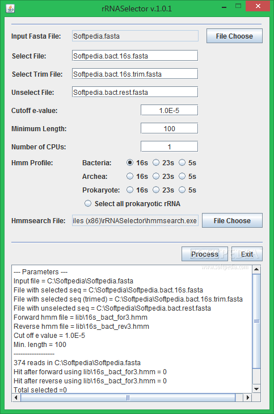Screen dimensions: 274x414
Task: Minimize the rRNASelector window
Action: coord(224,7)
